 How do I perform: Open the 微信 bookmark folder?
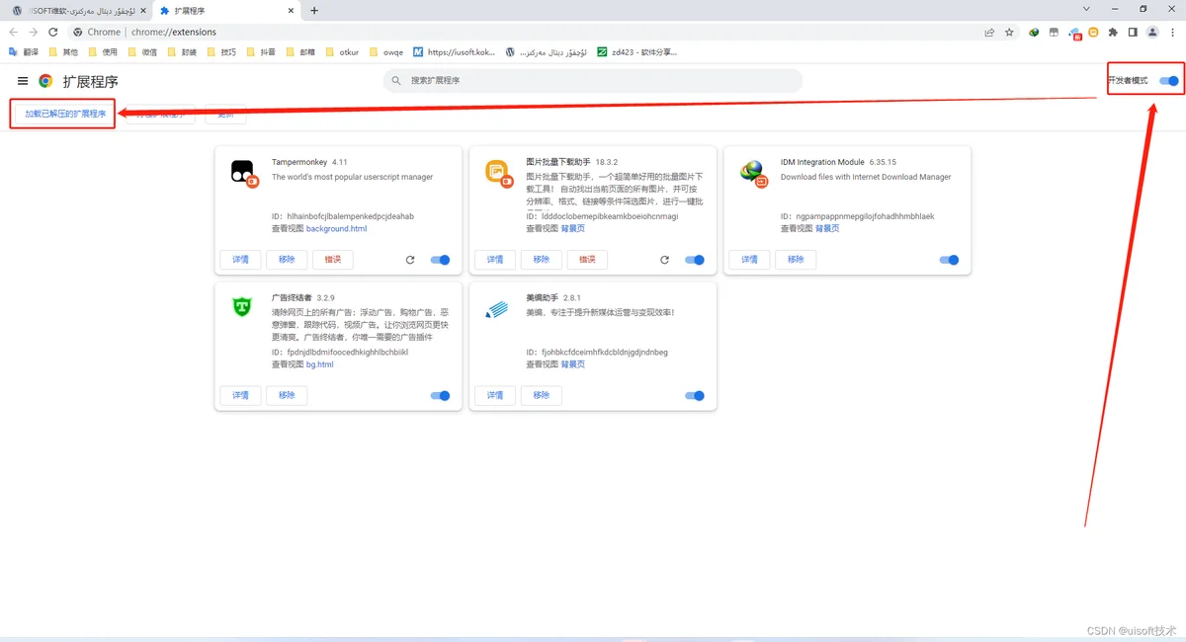[141, 51]
